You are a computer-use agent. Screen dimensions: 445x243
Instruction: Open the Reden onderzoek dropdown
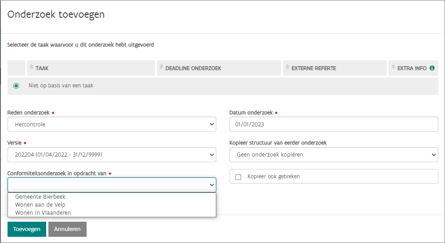[111, 125]
